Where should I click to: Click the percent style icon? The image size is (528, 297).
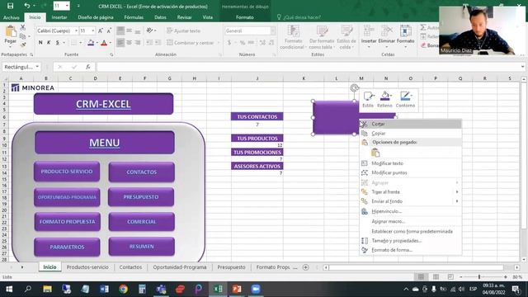243,43
